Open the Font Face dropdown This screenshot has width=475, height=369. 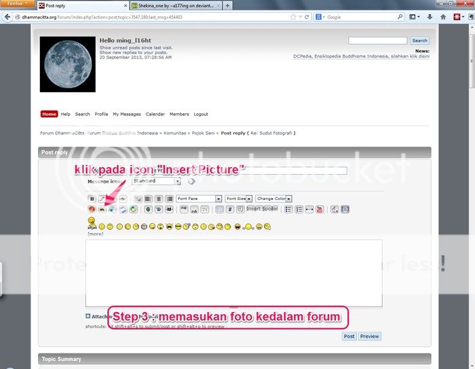click(x=199, y=199)
